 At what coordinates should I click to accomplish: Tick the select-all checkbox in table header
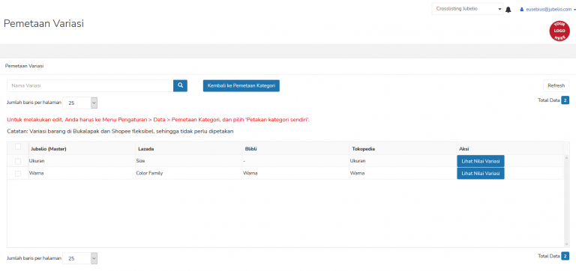[x=18, y=146]
